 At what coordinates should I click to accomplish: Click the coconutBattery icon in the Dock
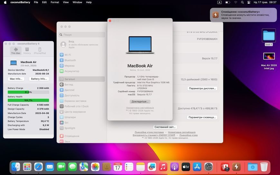tap(236, 167)
